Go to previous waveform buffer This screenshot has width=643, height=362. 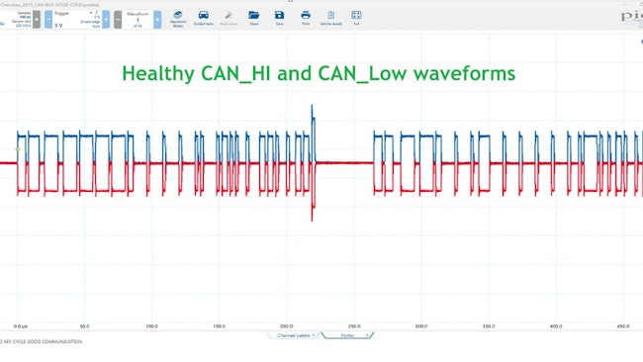click(x=118, y=19)
